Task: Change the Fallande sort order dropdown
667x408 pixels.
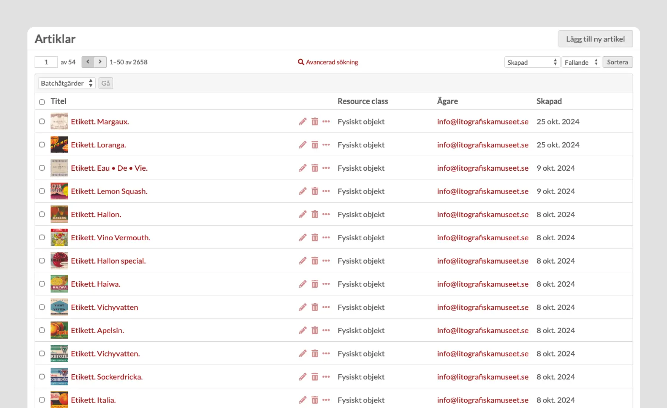Action: pyautogui.click(x=581, y=62)
